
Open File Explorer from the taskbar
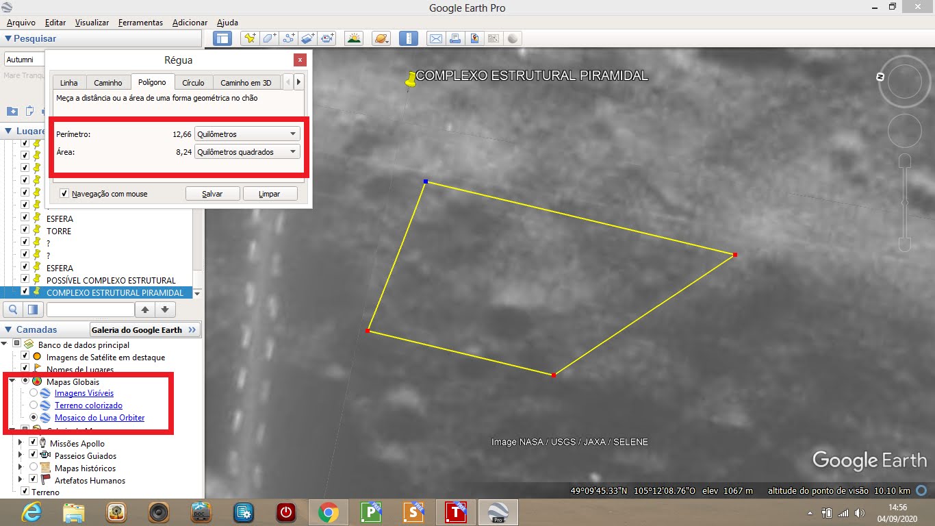74,512
